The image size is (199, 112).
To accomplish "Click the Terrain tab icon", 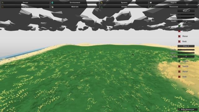I will (x=3, y=2).
